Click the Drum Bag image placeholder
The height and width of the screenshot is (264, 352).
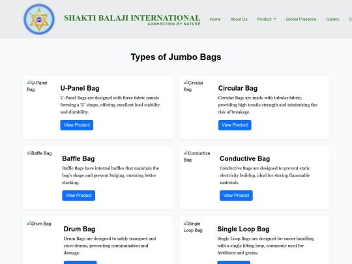point(39,224)
